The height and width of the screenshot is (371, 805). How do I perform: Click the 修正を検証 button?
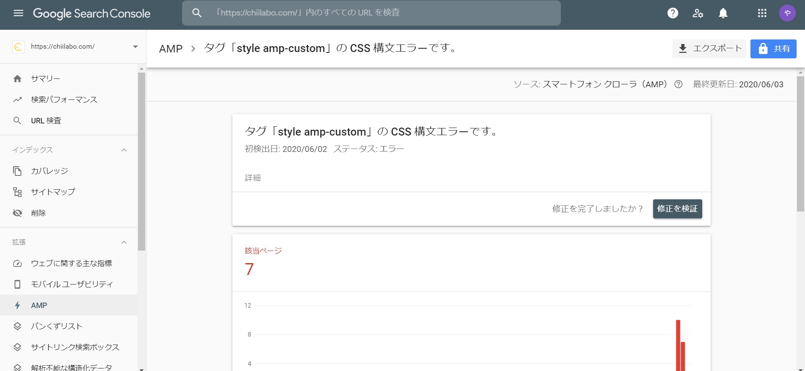pos(677,209)
